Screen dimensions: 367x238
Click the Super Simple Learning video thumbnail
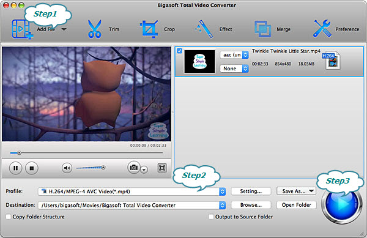click(199, 61)
